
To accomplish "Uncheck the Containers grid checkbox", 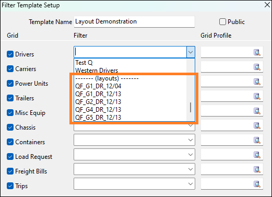I will (10, 142).
